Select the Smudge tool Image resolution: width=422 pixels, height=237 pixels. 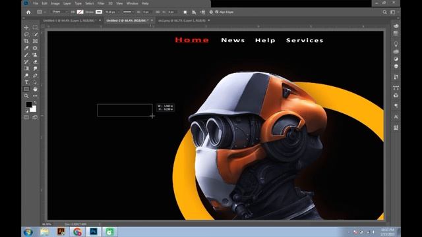point(35,68)
